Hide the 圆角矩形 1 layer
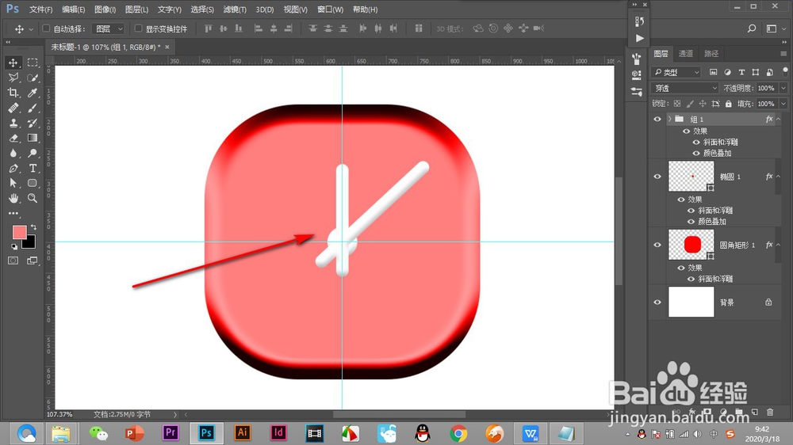 click(x=657, y=245)
